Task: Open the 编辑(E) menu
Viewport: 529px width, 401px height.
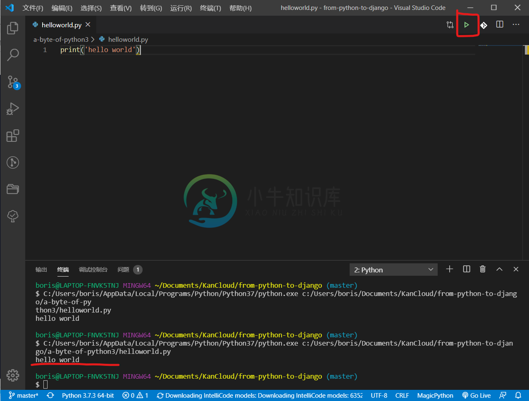Action: tap(62, 8)
